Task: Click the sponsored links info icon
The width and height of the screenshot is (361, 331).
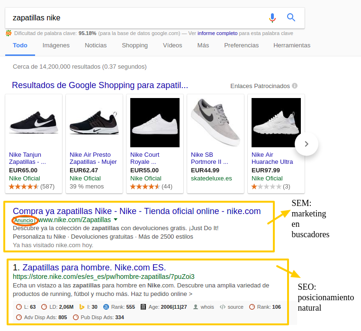Action: [x=295, y=86]
